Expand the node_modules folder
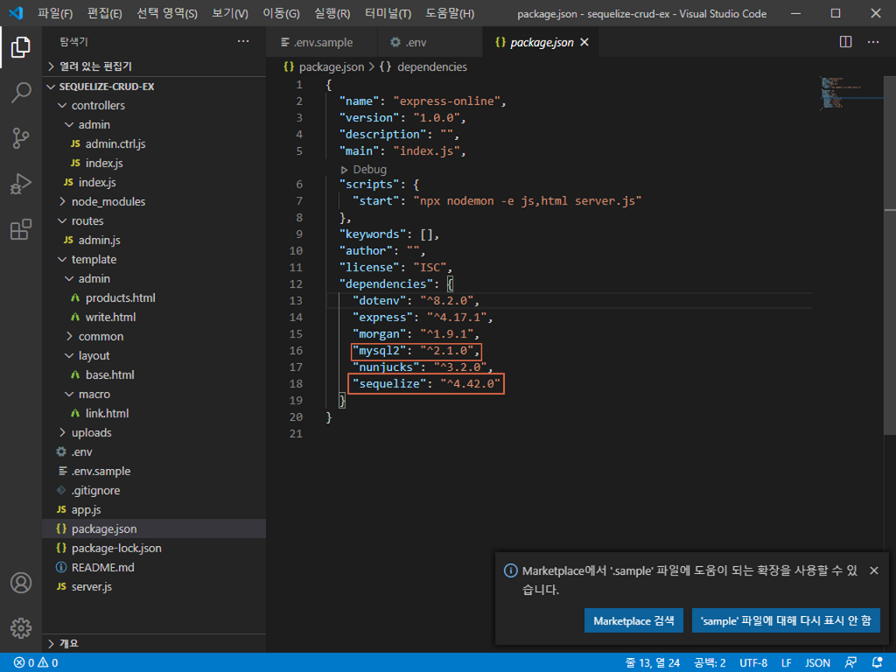This screenshot has width=896, height=672. (108, 202)
